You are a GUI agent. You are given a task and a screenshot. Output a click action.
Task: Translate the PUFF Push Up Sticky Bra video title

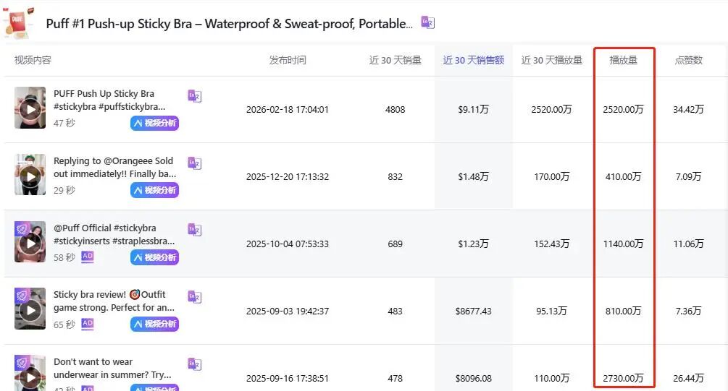[x=194, y=96]
